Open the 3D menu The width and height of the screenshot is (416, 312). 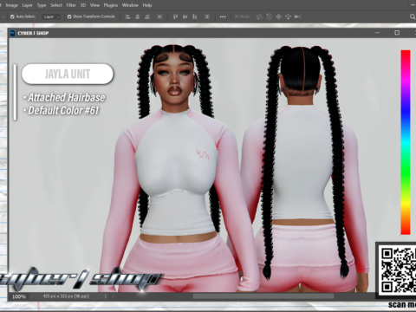coord(83,5)
